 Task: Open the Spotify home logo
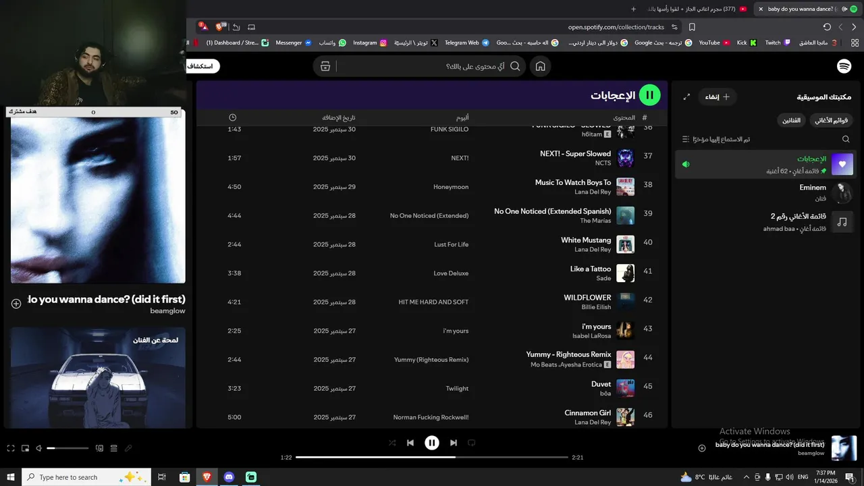tap(844, 66)
